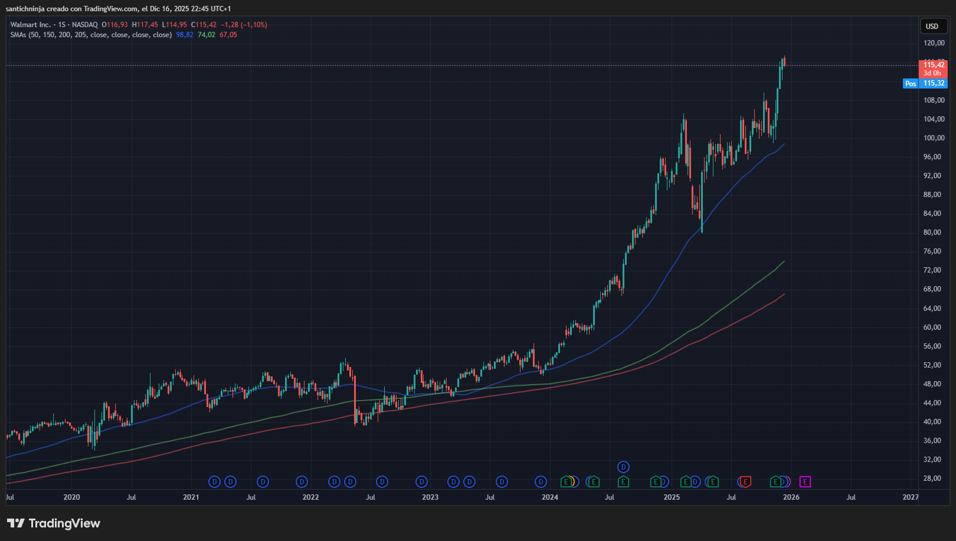Click the magenta upcoming earnings E marker
This screenshot has width=956, height=541.
(805, 482)
